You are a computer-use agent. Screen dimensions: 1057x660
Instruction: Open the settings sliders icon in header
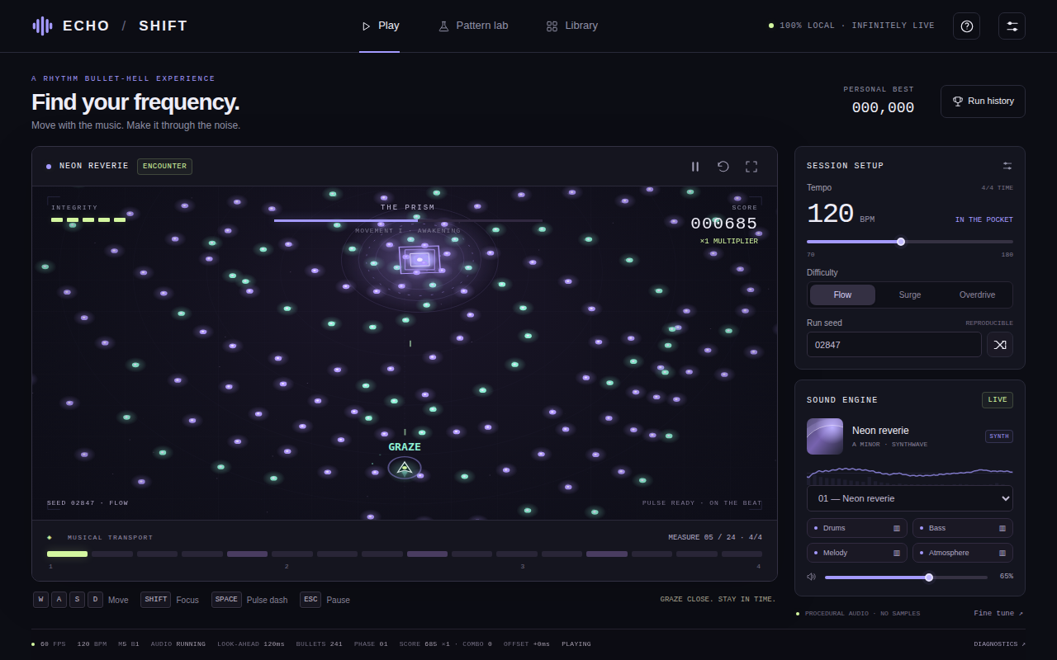(1012, 26)
